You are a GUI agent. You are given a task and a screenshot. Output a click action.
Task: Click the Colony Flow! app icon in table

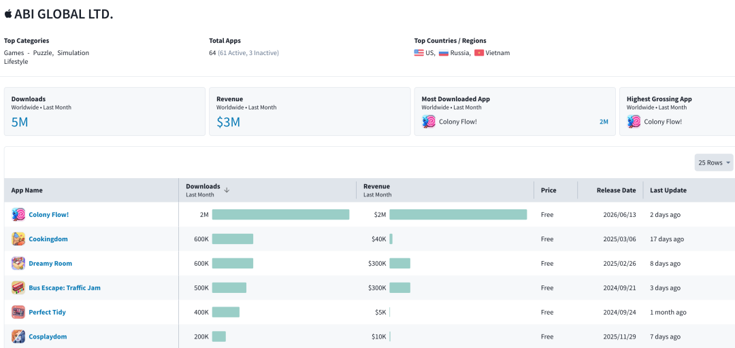18,215
